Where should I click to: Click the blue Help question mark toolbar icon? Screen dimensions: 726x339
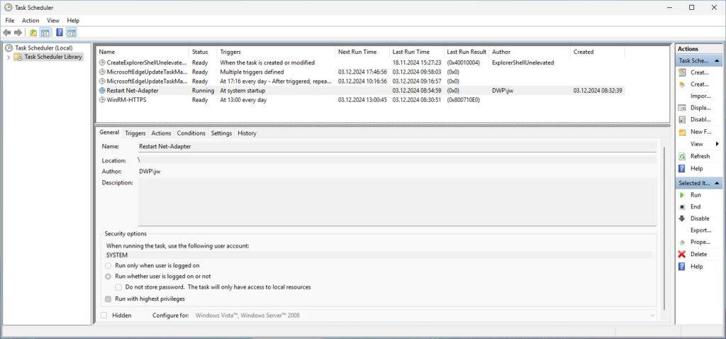coord(60,33)
